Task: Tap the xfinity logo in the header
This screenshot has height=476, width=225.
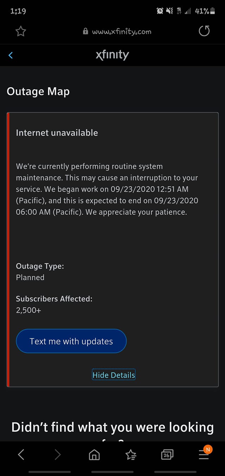Action: click(x=112, y=55)
